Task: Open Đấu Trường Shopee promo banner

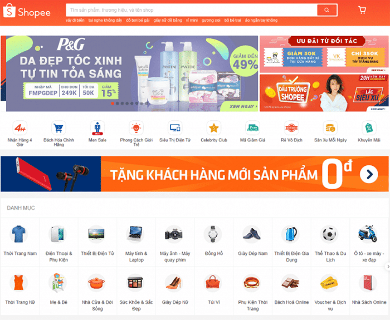Action: [x=324, y=93]
